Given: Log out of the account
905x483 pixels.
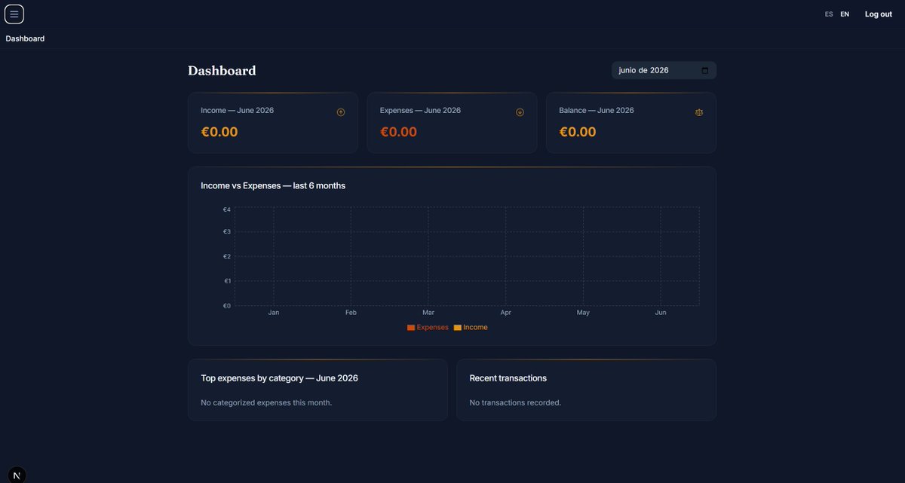Looking at the screenshot, I should (x=879, y=14).
